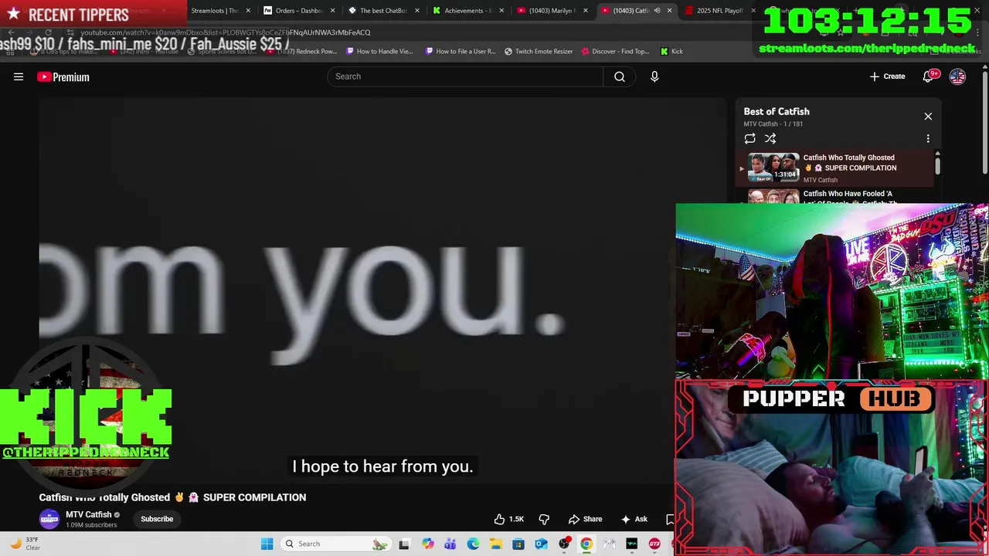Open the Discover - Find Top... bookmark
Image resolution: width=989 pixels, height=556 pixels.
616,52
